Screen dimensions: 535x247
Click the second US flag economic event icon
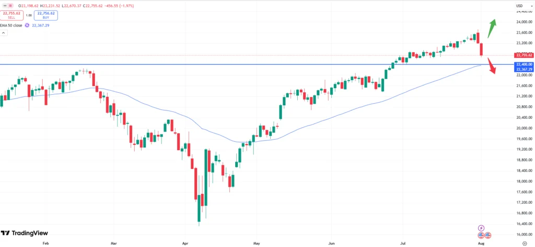click(x=487, y=236)
